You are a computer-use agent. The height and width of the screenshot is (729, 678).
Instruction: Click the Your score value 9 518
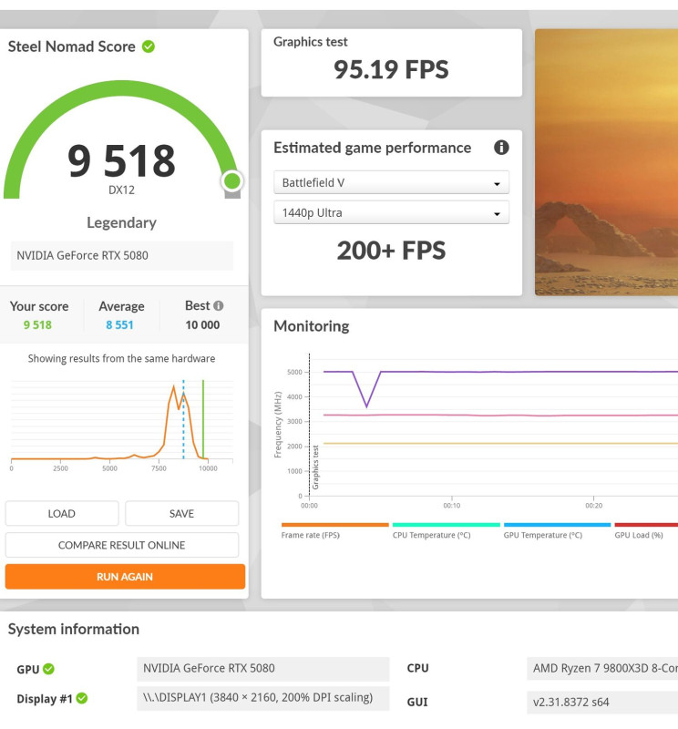(37, 325)
